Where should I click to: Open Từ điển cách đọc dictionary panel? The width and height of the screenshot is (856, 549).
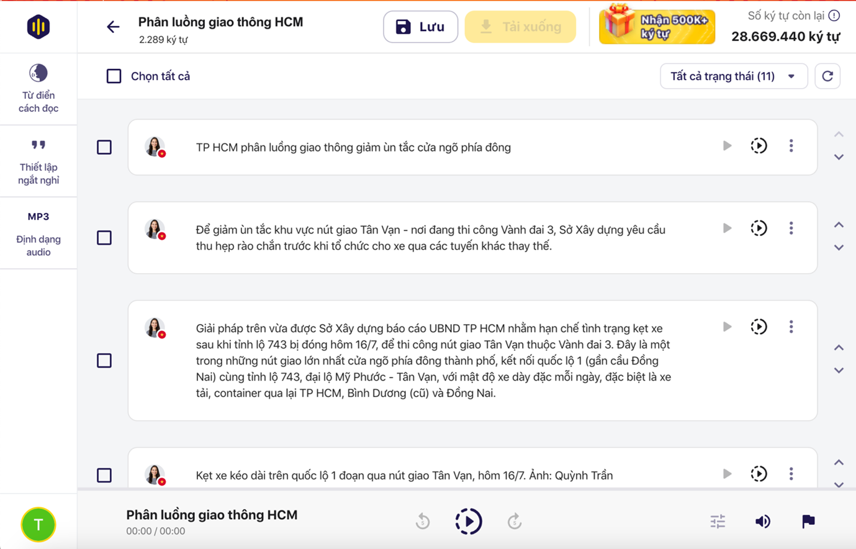(38, 89)
